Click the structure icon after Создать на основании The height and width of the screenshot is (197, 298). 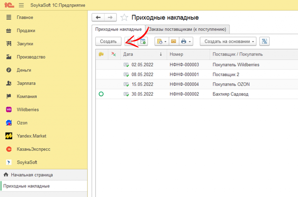(264, 41)
